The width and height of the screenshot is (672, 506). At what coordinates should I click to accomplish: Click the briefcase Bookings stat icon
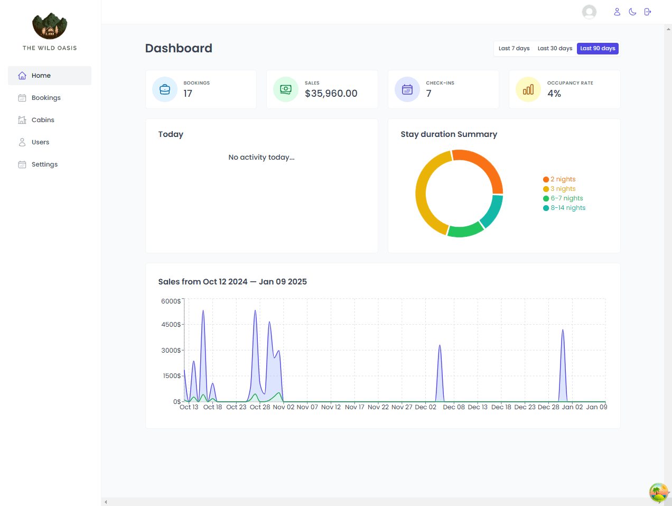click(165, 89)
